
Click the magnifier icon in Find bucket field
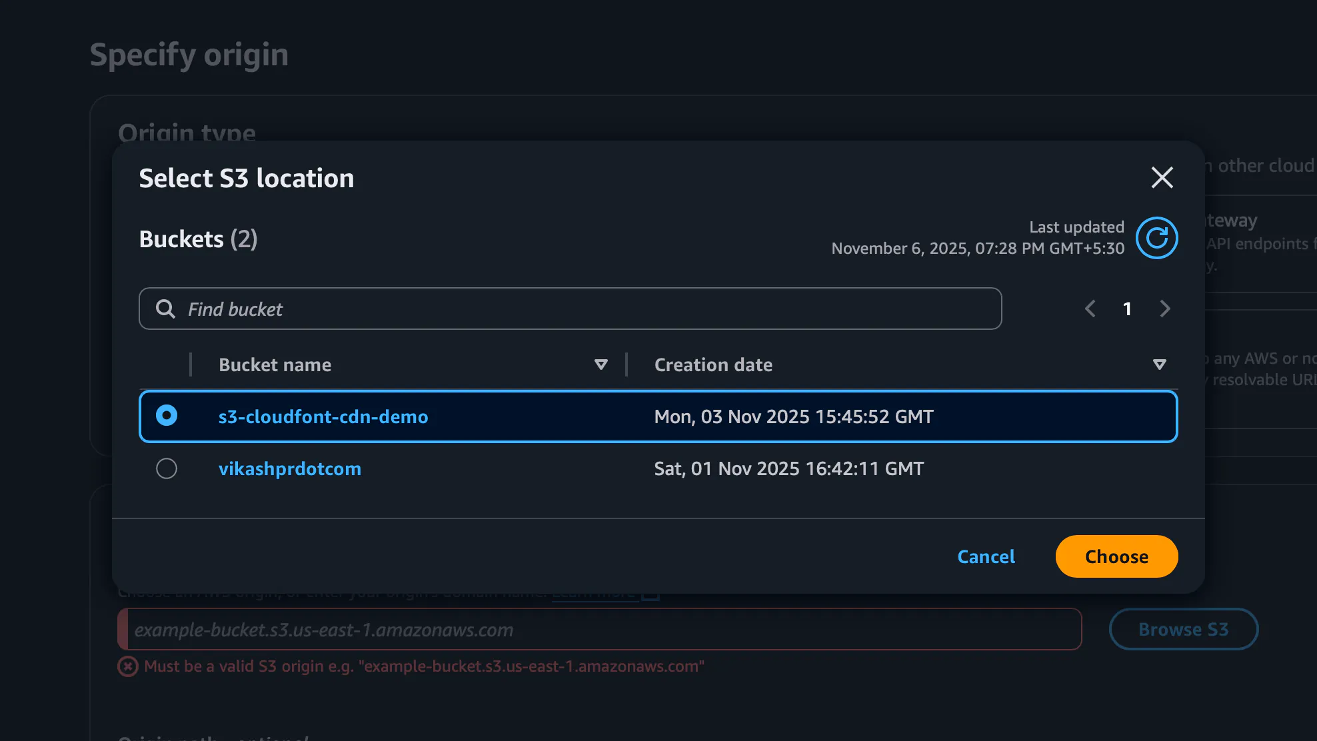point(165,309)
